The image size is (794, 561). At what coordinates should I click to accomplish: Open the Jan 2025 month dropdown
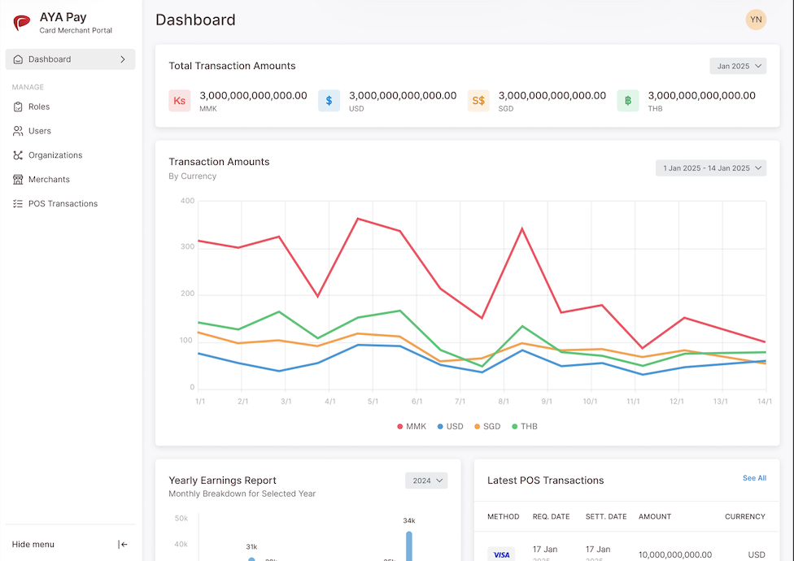point(738,66)
